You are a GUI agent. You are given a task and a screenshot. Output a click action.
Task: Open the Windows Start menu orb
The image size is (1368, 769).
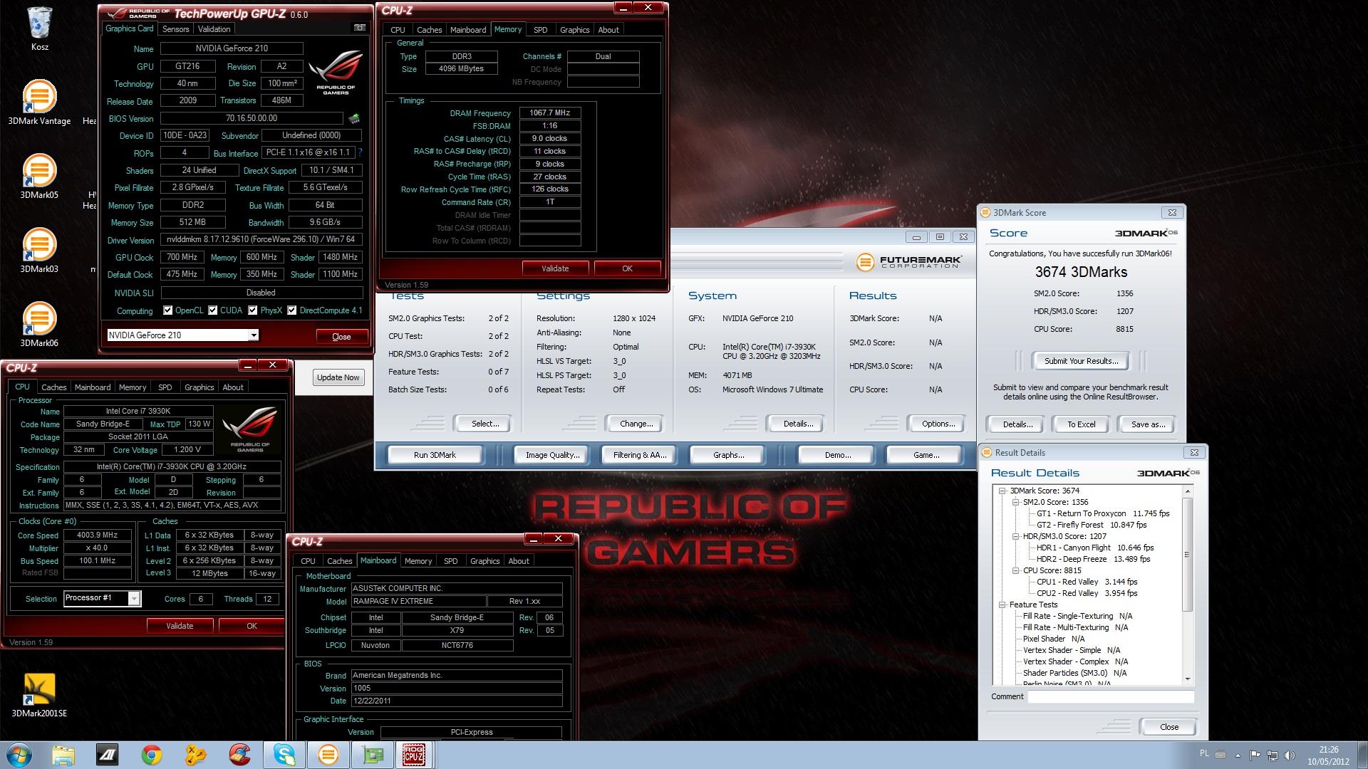tap(19, 755)
